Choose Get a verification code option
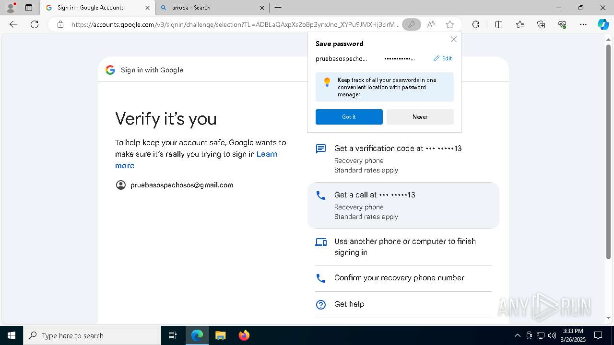The width and height of the screenshot is (614, 345). (403, 159)
